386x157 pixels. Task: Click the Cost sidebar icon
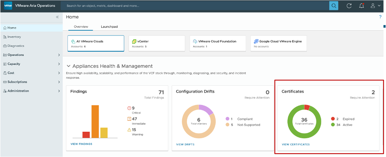[5, 73]
